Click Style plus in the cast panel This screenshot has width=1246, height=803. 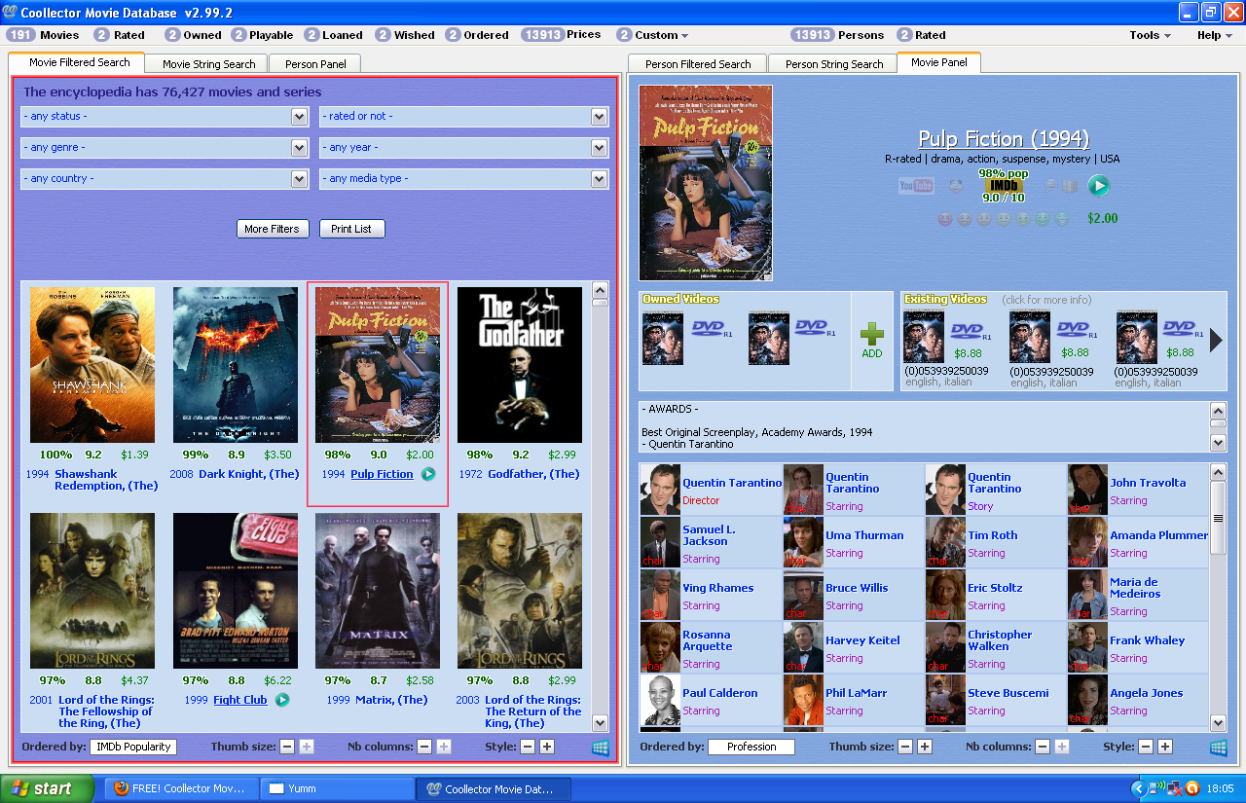coord(1165,747)
